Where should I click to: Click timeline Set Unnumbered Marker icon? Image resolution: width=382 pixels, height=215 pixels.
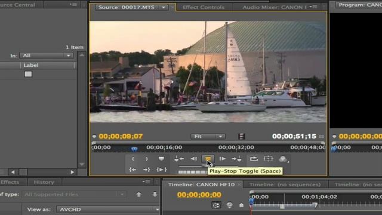click(241, 205)
